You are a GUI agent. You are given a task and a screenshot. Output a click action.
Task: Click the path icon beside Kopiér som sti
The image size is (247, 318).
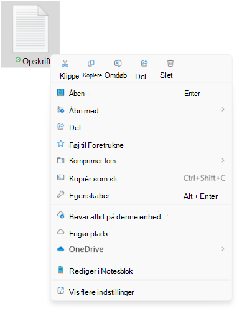[x=60, y=177]
